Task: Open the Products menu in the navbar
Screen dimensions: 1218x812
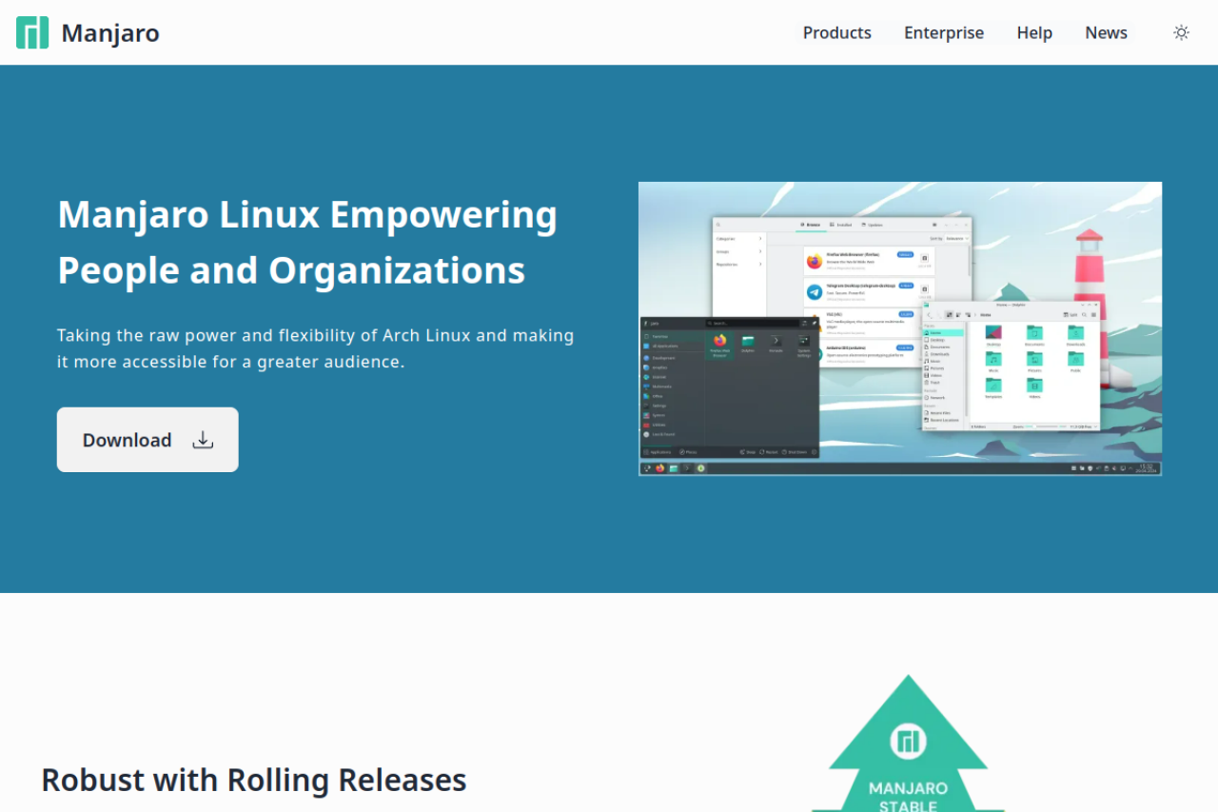Action: pyautogui.click(x=836, y=31)
